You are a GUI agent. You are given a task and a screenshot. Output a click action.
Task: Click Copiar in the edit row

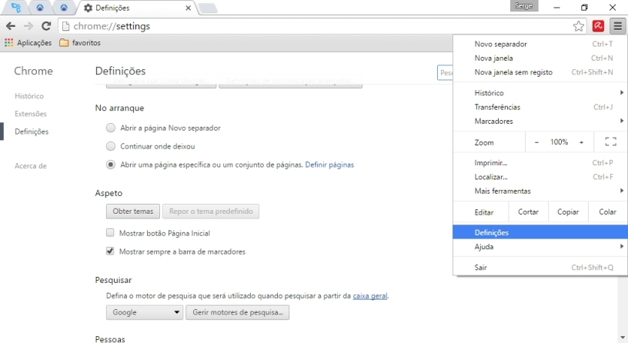coord(568,212)
